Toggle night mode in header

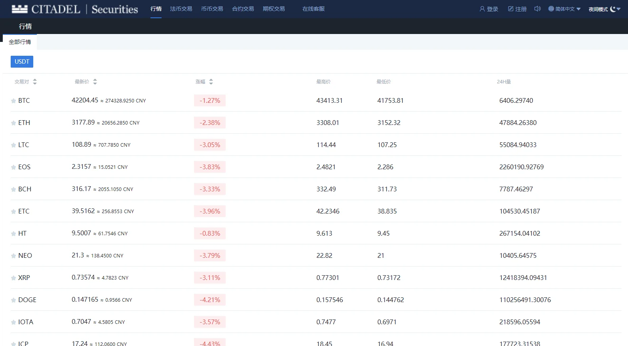click(x=604, y=9)
